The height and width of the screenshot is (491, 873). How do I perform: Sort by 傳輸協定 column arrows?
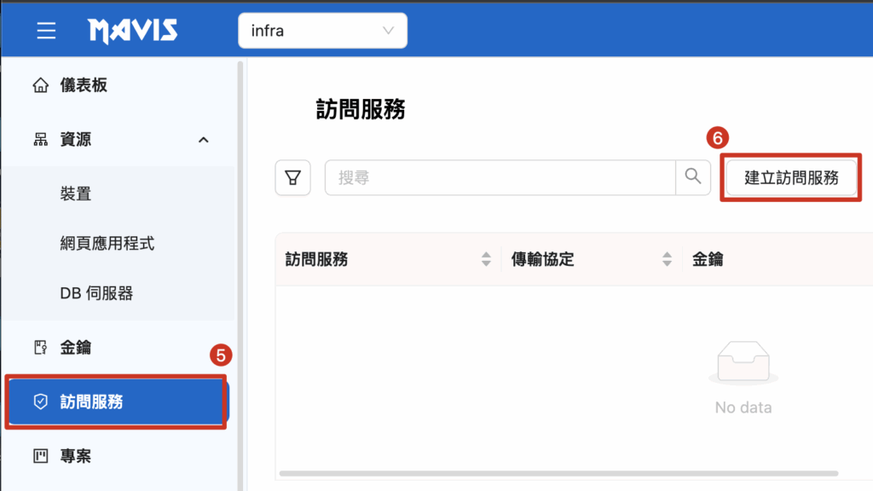(667, 260)
